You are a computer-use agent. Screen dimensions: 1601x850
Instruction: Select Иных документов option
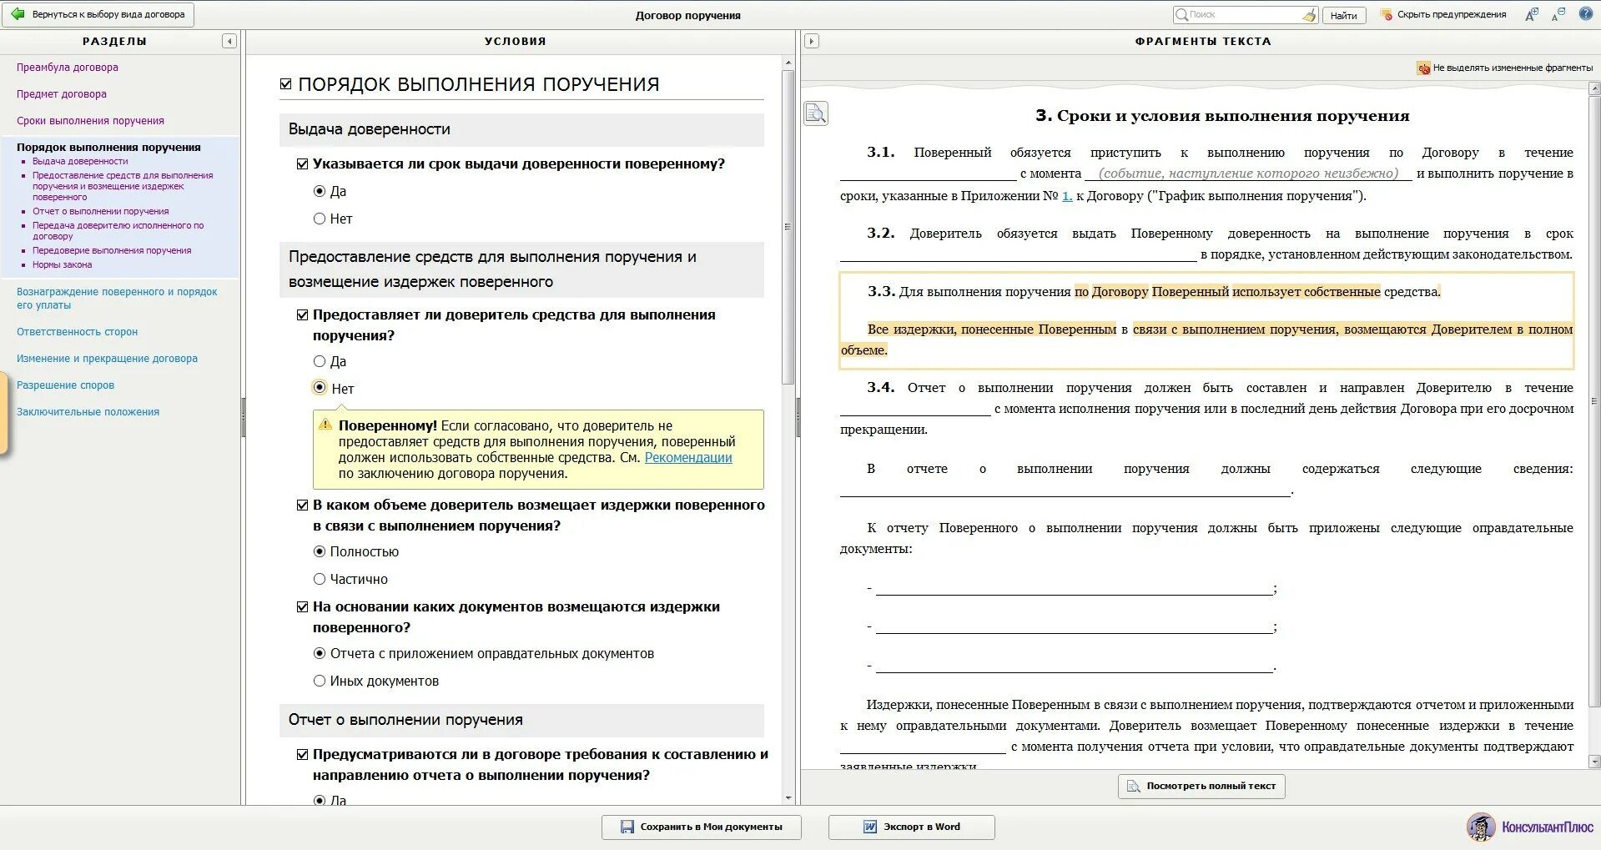tap(320, 681)
